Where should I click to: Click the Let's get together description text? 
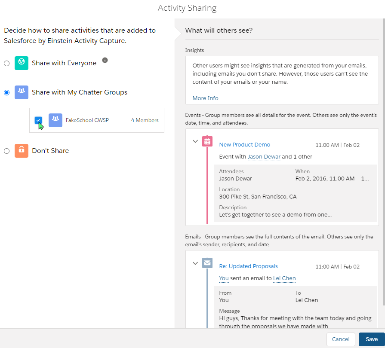(x=275, y=215)
